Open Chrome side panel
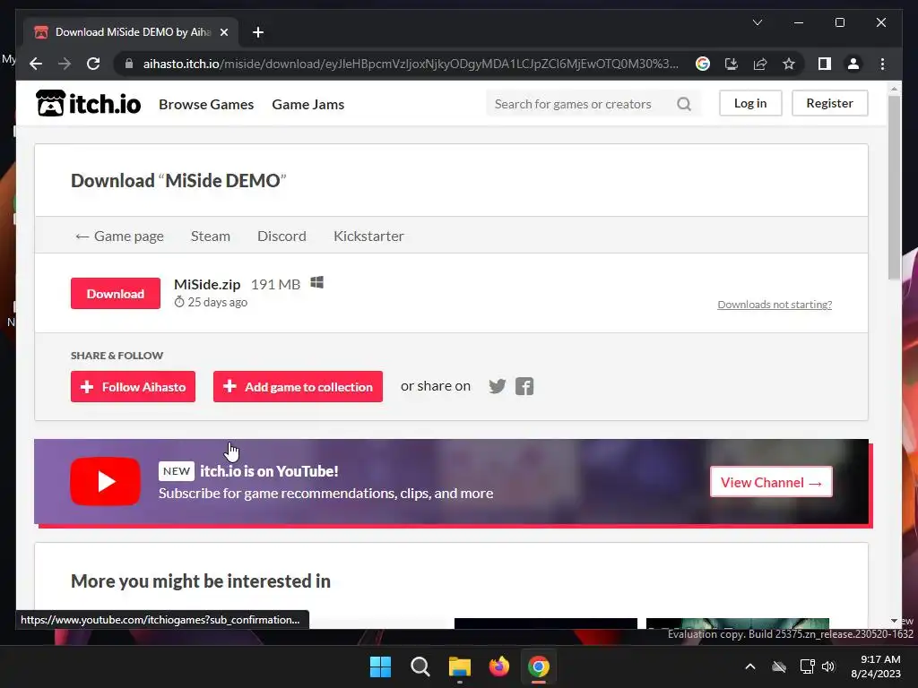 825,64
